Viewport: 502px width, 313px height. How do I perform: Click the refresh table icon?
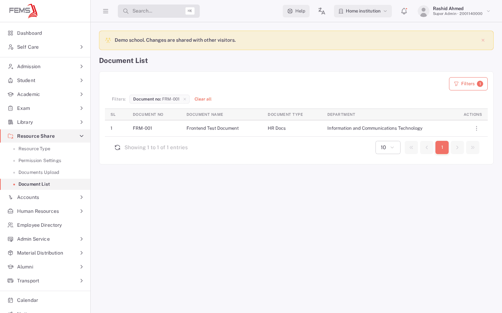click(x=117, y=147)
